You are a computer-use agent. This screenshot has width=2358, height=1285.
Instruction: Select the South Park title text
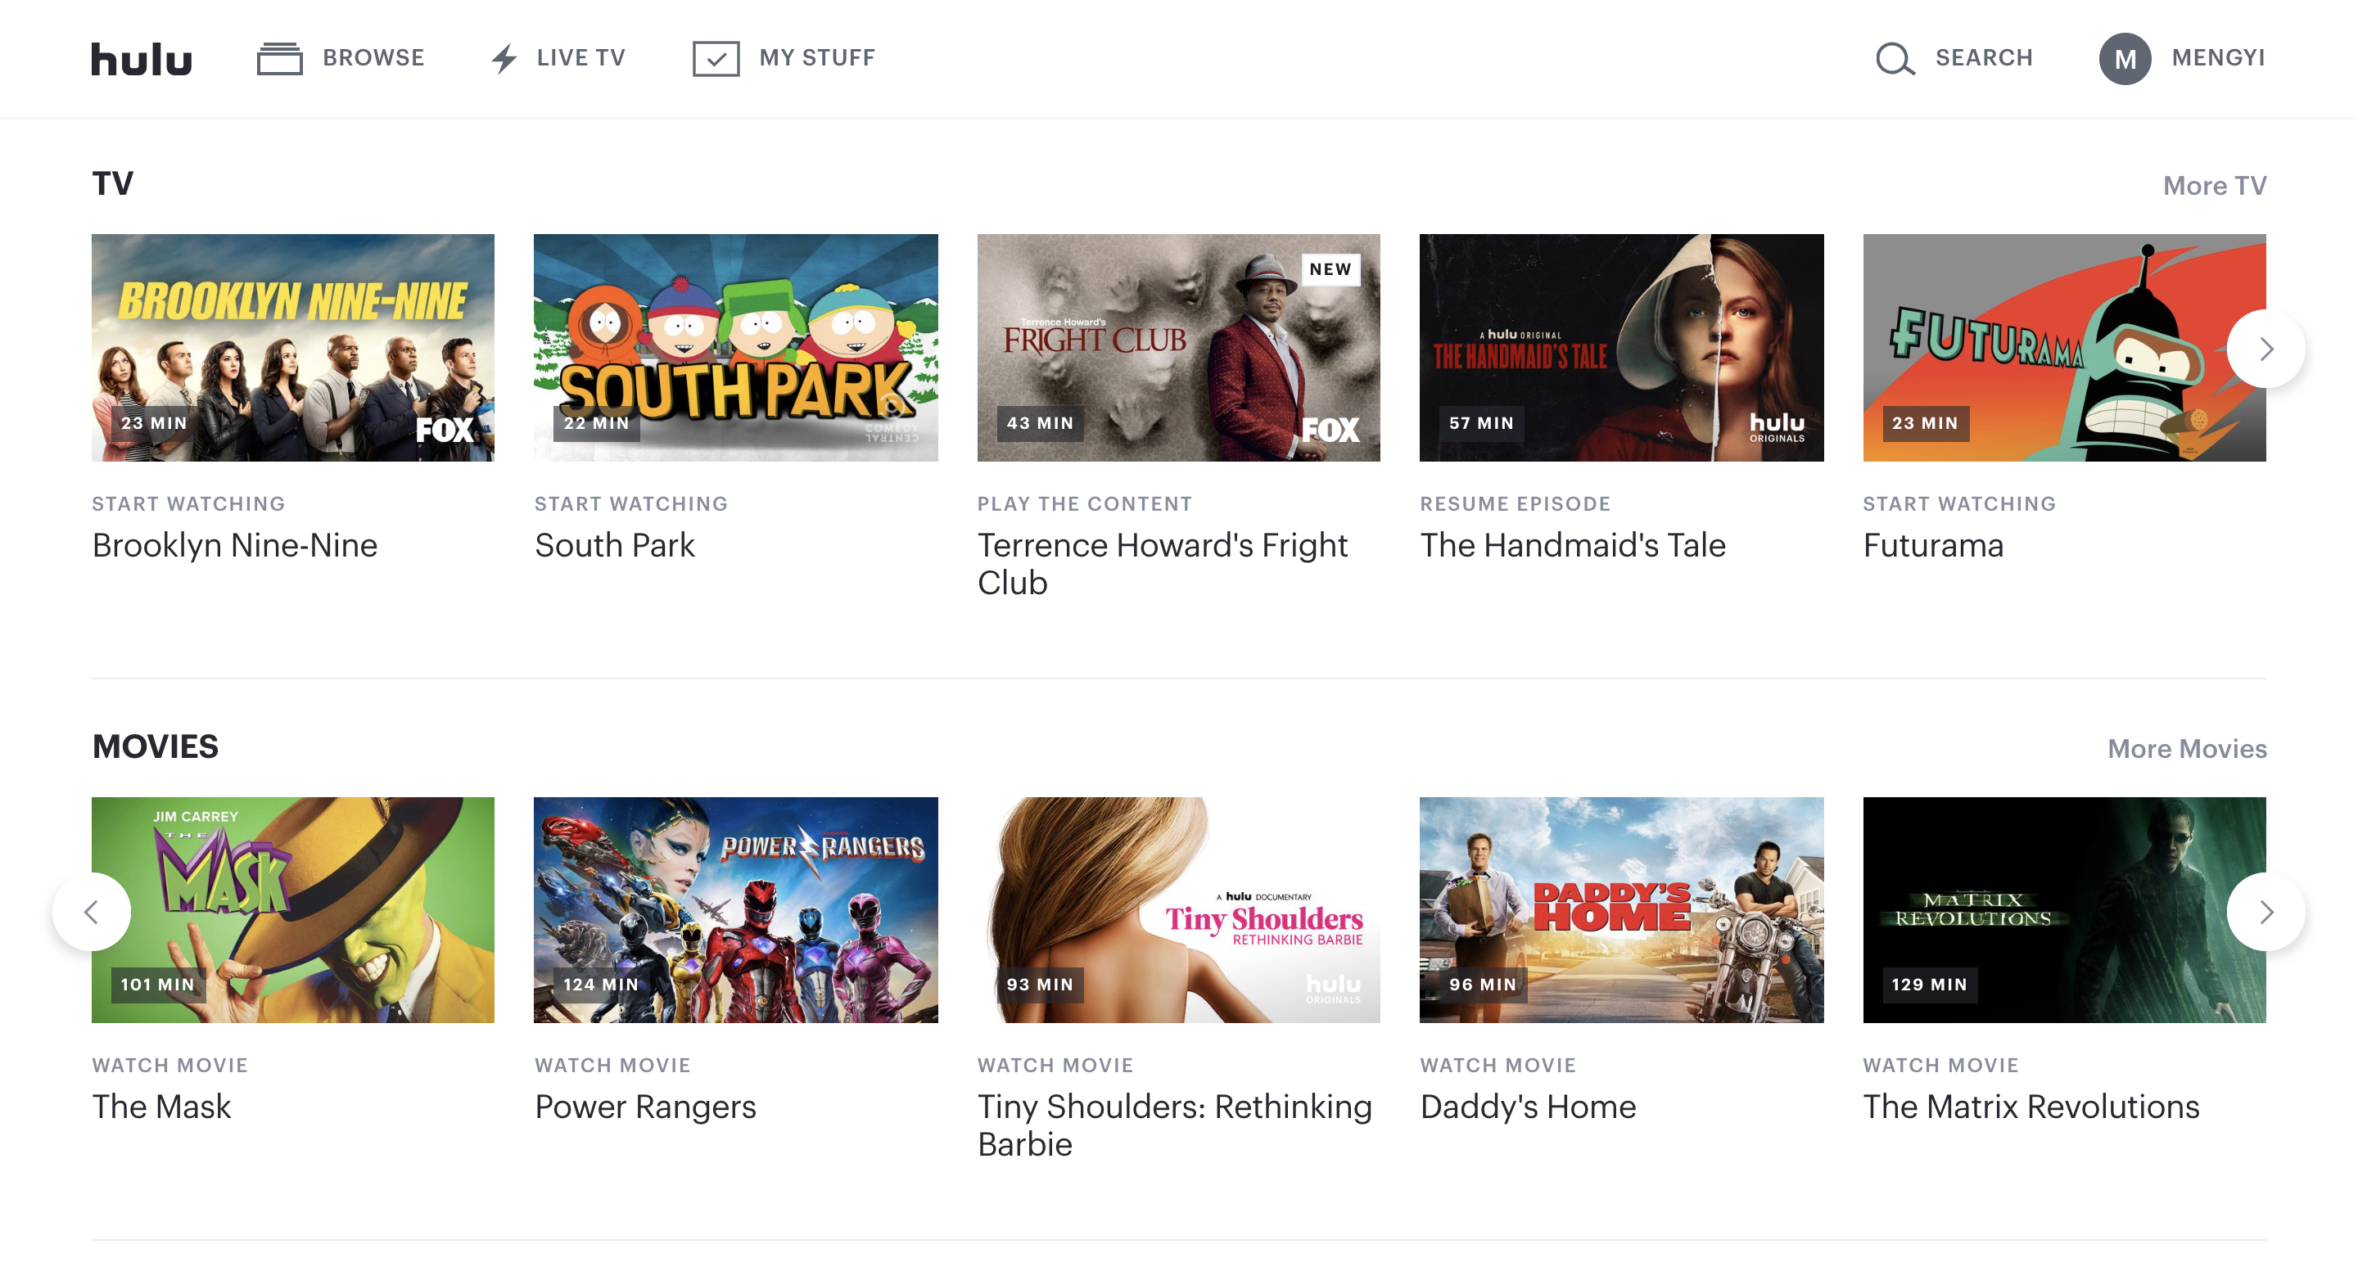click(x=614, y=545)
